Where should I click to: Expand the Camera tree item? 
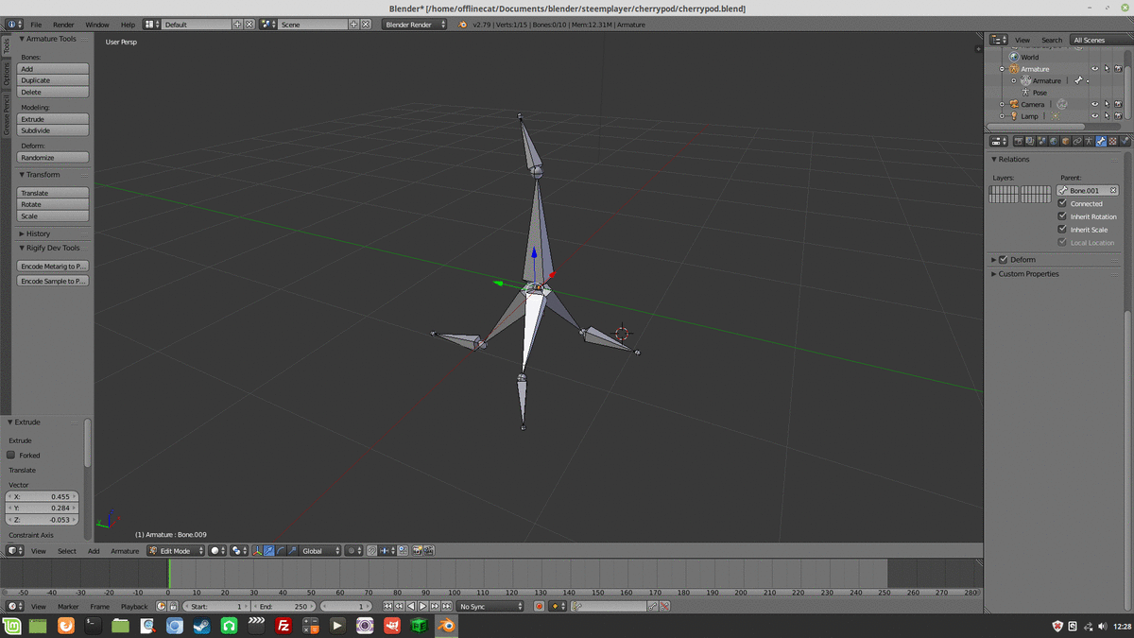click(1003, 104)
